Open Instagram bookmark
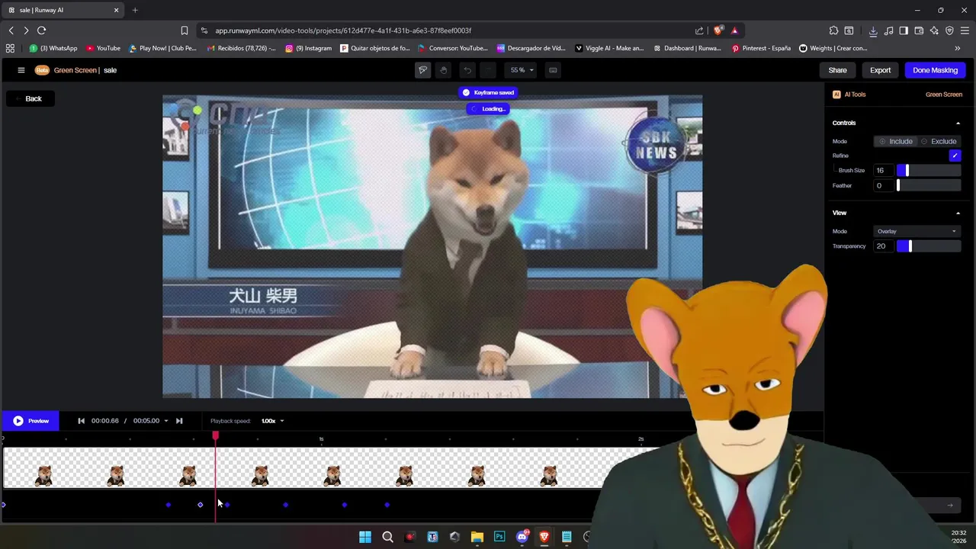The height and width of the screenshot is (549, 976). click(309, 48)
